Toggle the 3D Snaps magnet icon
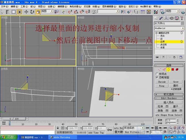 coord(70,12)
